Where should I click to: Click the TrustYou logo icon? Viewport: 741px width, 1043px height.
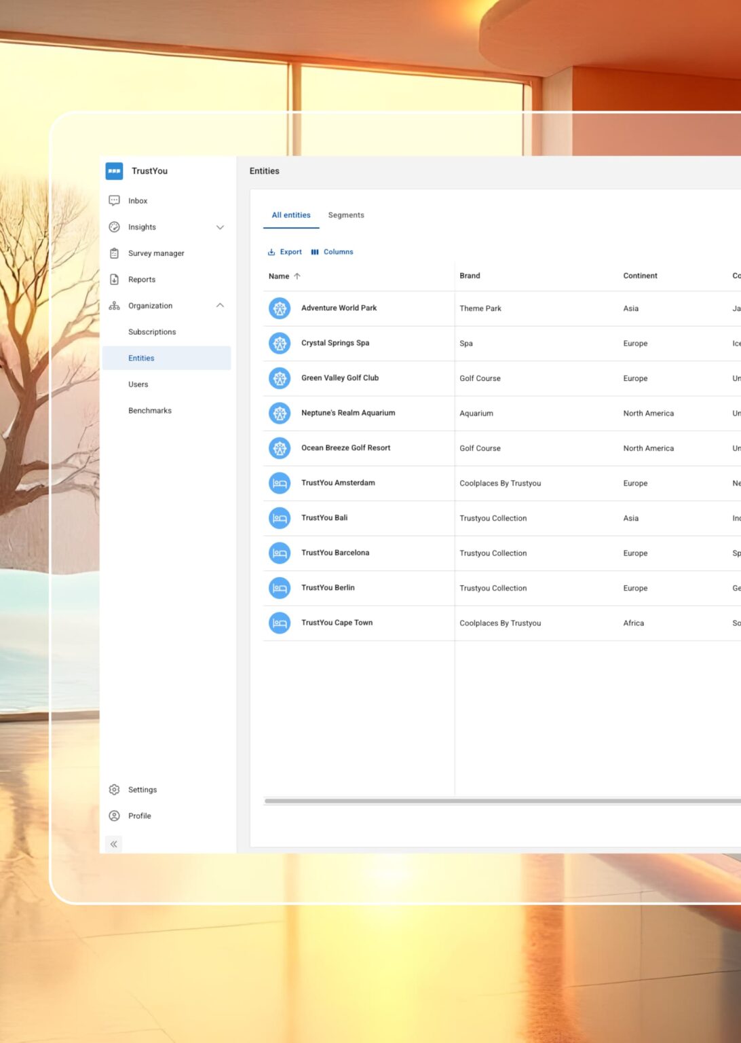coord(114,171)
